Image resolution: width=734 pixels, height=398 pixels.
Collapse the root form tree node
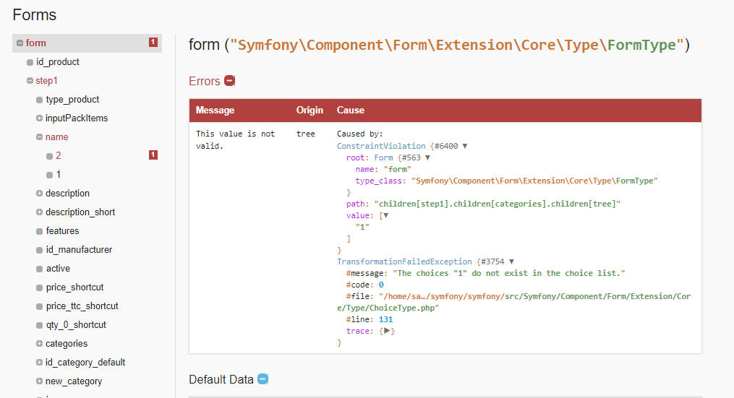(x=20, y=43)
